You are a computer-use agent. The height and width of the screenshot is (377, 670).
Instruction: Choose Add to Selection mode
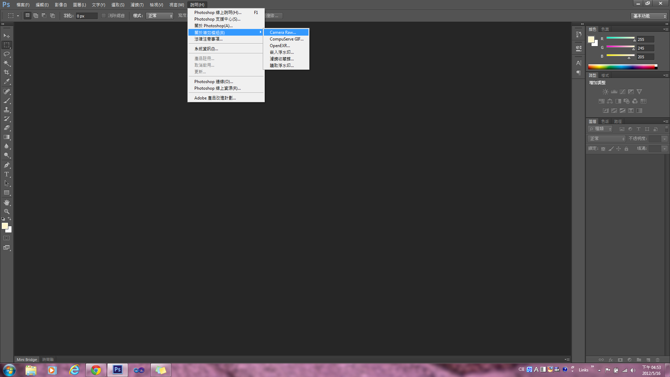[36, 16]
